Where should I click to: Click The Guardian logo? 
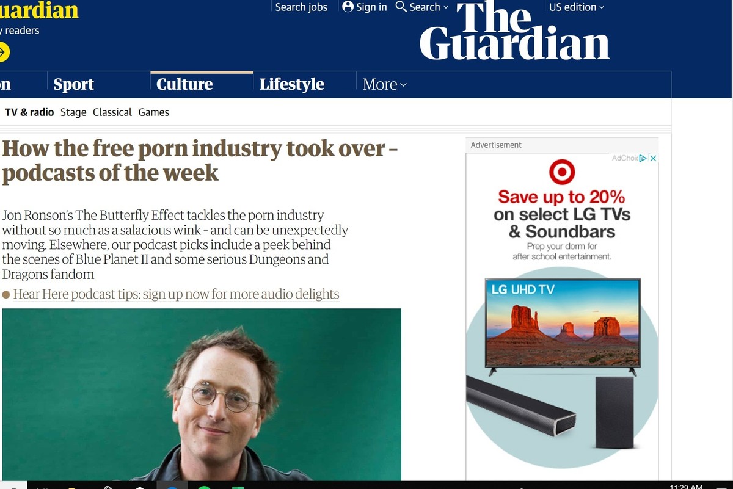[515, 31]
